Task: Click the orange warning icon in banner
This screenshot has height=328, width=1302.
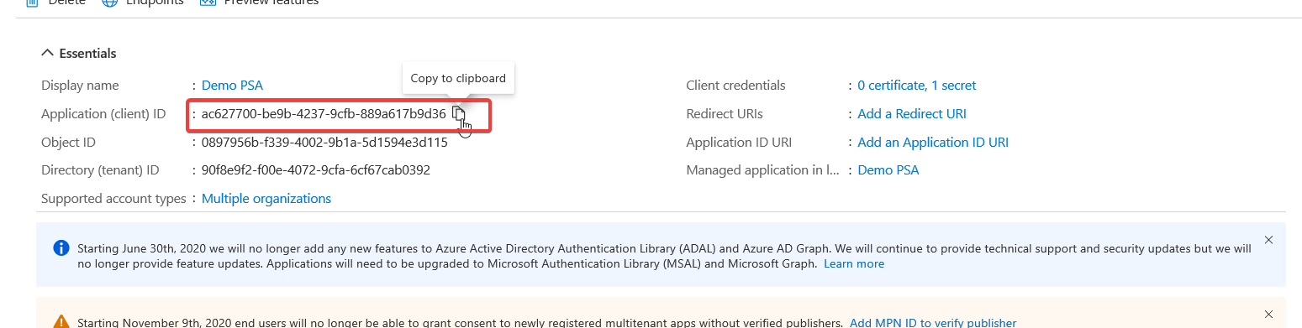Action: (61, 321)
